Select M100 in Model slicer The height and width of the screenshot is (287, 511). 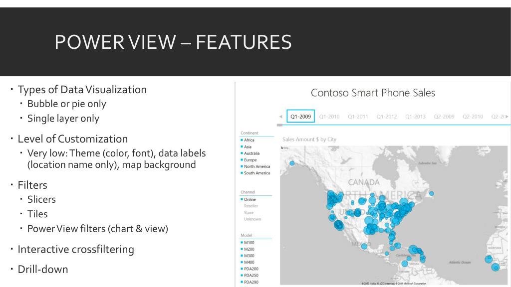coord(249,243)
